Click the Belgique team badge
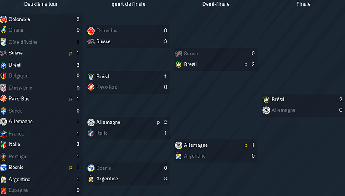The width and height of the screenshot is (345, 196). coord(3,76)
